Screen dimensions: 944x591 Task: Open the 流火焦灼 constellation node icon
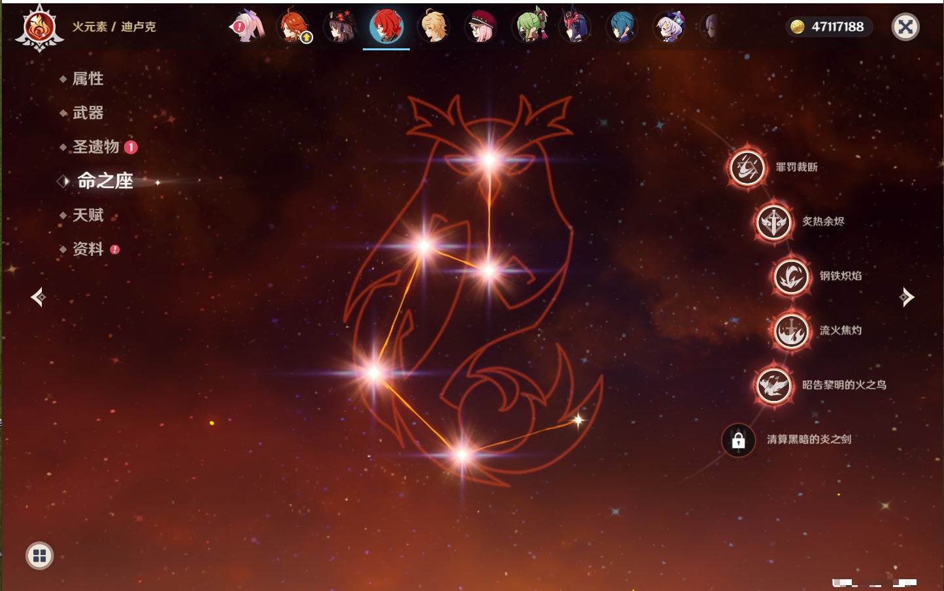point(791,330)
